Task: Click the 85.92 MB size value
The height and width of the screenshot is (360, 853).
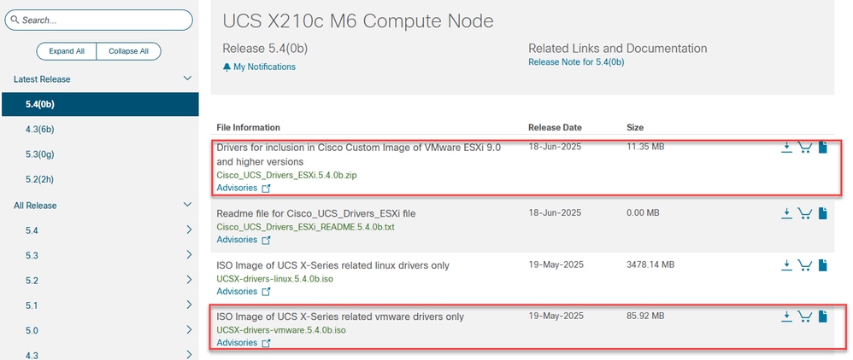Action: click(x=645, y=316)
